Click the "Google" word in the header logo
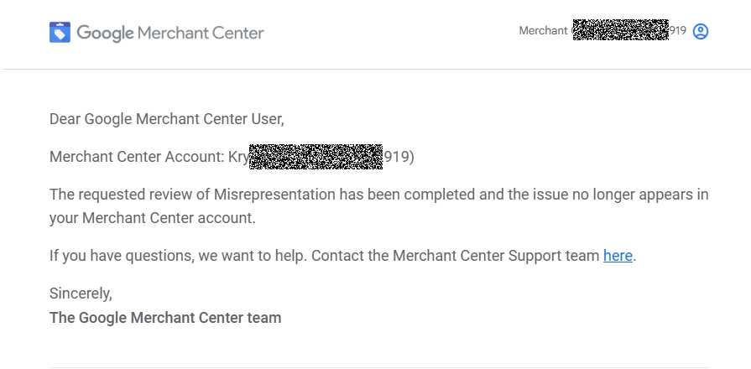Image resolution: width=751 pixels, height=369 pixels. click(x=105, y=33)
